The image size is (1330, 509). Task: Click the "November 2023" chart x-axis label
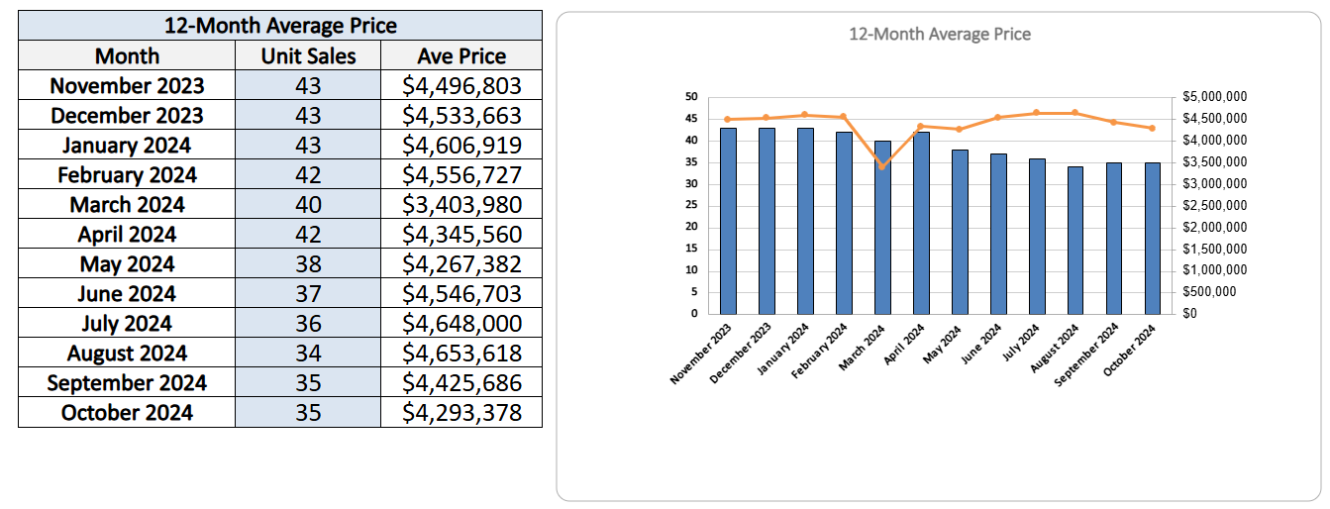point(701,354)
